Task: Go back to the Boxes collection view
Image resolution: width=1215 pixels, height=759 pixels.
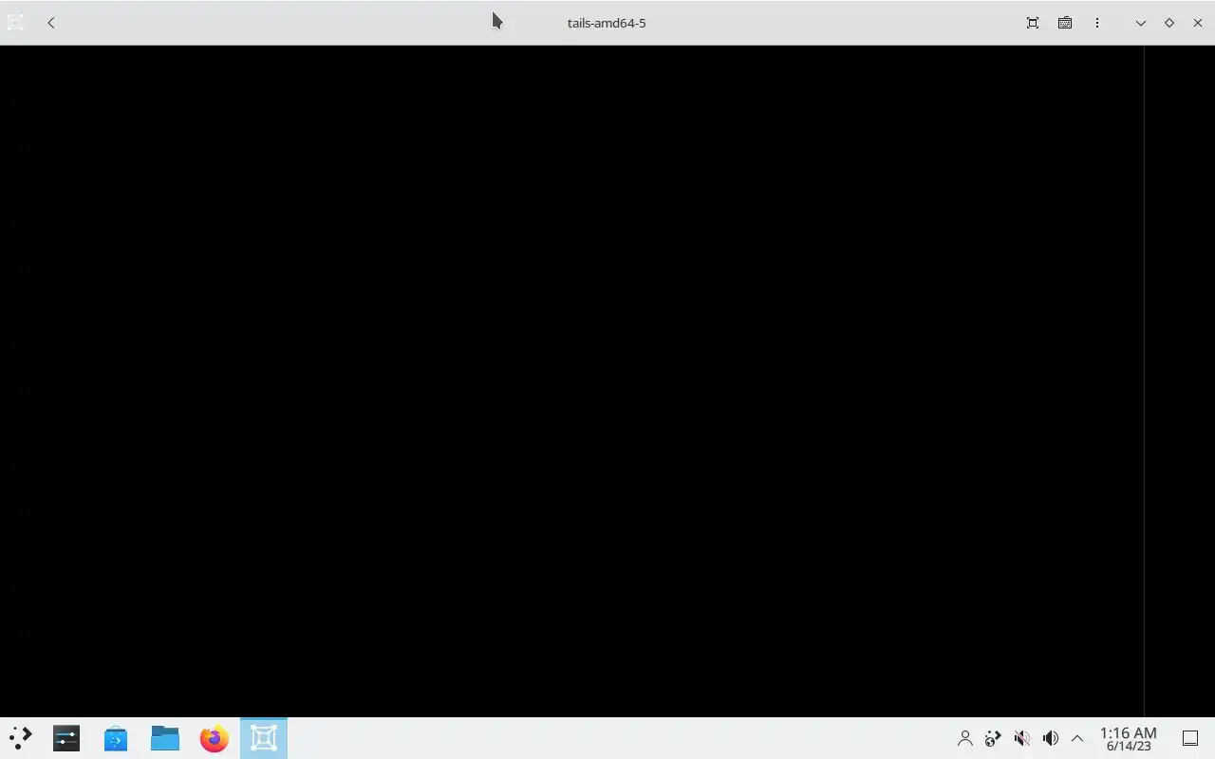Action: (x=51, y=23)
